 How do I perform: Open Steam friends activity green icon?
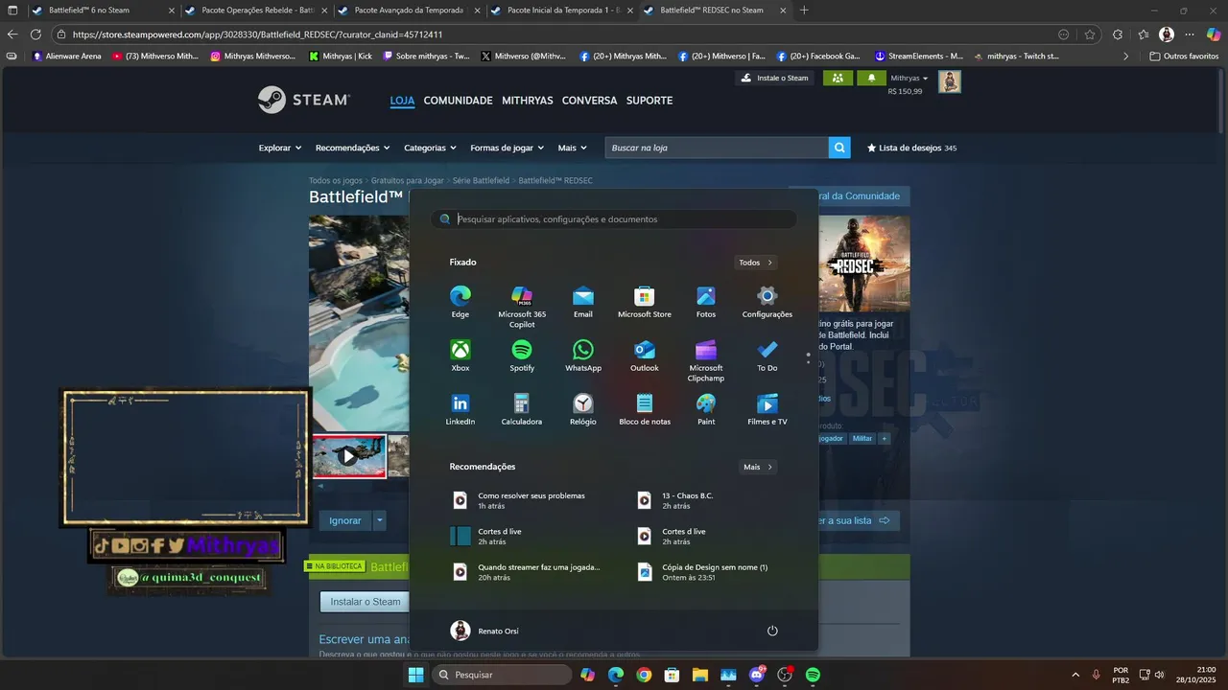[838, 78]
